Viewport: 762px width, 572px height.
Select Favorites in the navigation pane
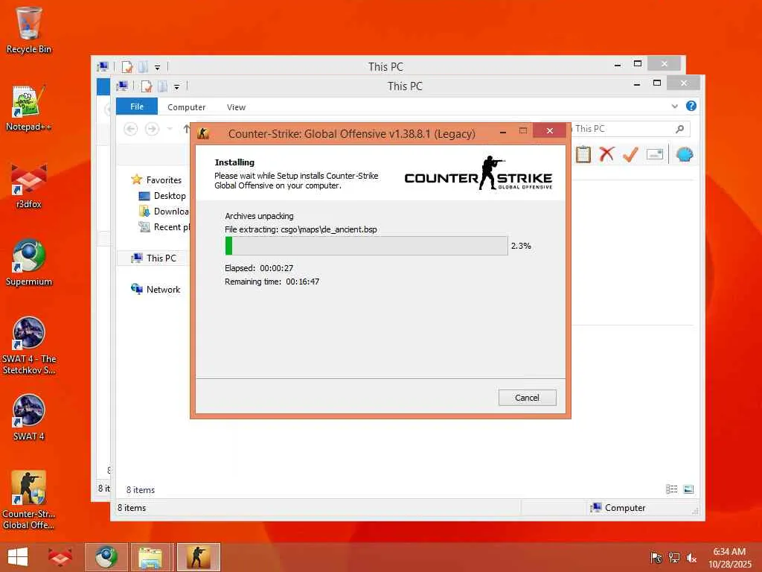(x=156, y=180)
